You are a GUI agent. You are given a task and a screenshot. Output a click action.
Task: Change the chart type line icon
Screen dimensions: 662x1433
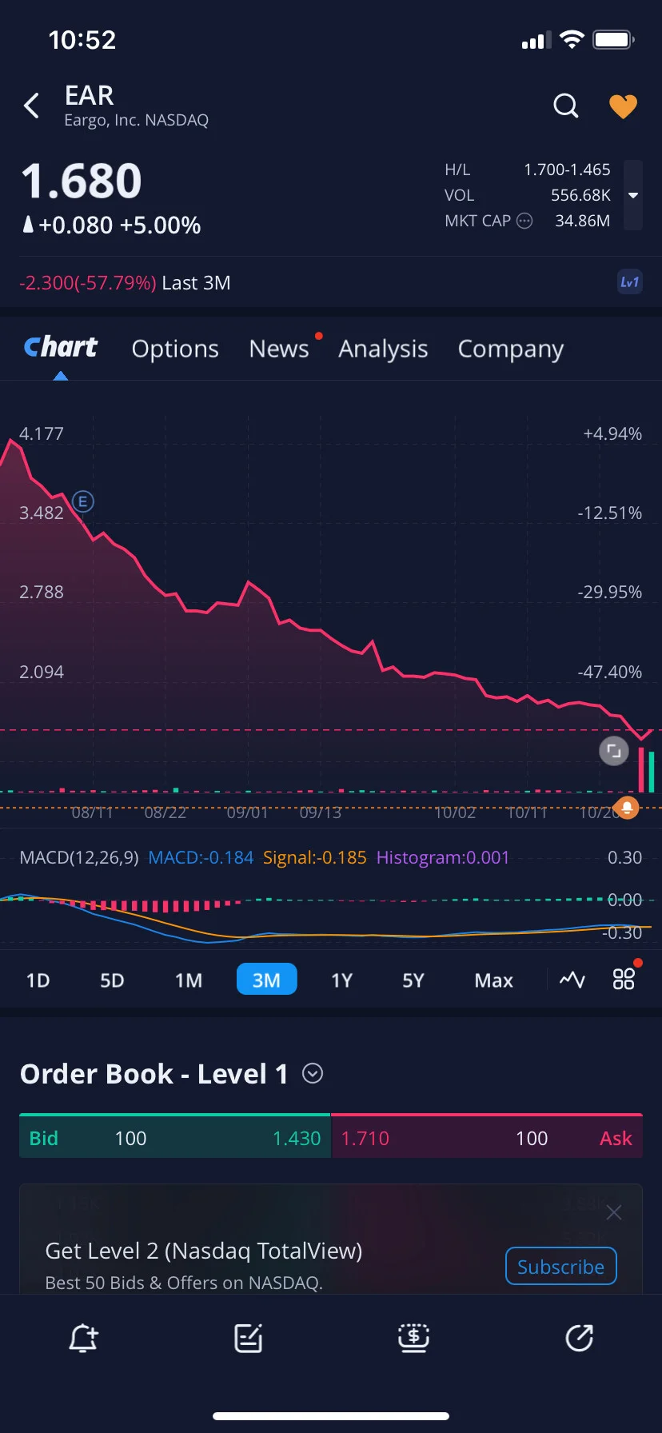pyautogui.click(x=572, y=980)
